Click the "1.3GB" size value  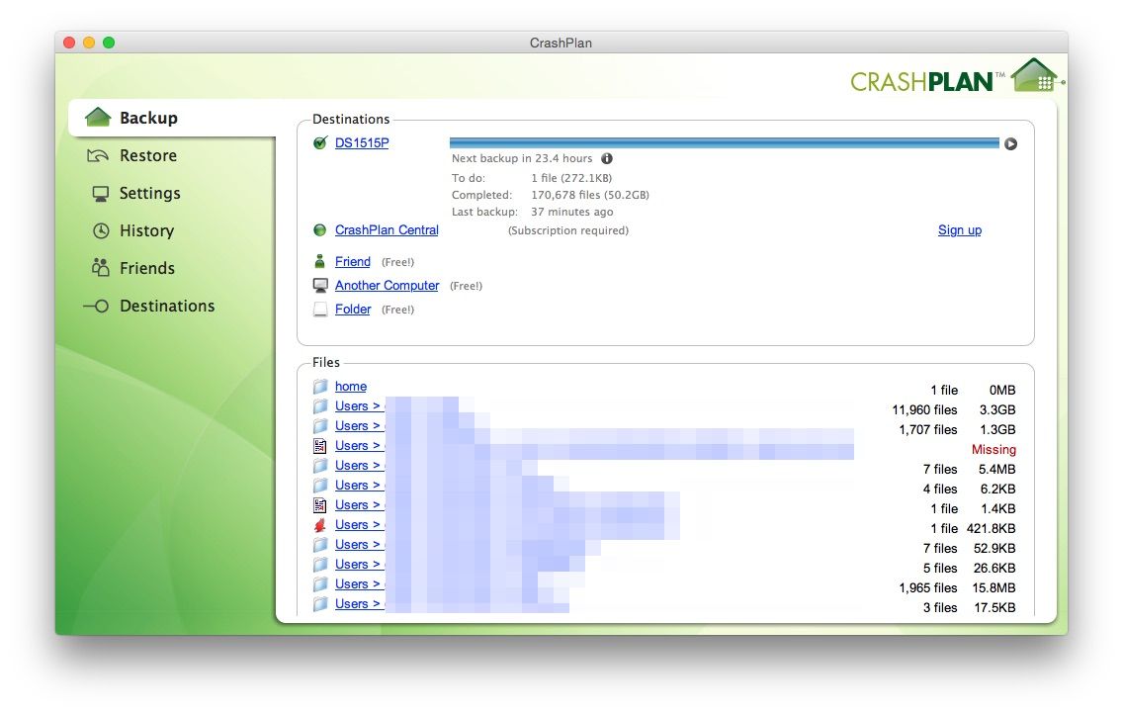997,430
